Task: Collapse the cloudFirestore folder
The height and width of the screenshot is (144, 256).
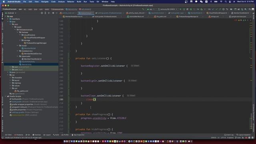Action: pos(20,35)
